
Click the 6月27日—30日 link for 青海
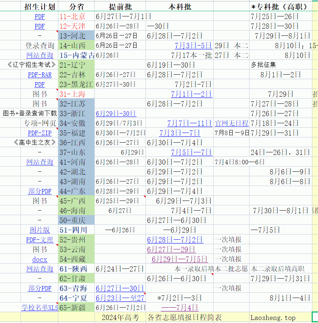(x=120, y=288)
